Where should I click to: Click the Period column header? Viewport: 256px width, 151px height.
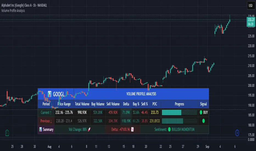click(x=46, y=104)
